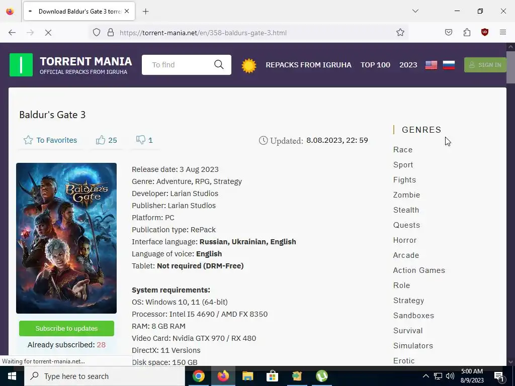Click the Baldur's Gate 3 cover image
Image resolution: width=515 pixels, height=386 pixels.
(x=66, y=238)
